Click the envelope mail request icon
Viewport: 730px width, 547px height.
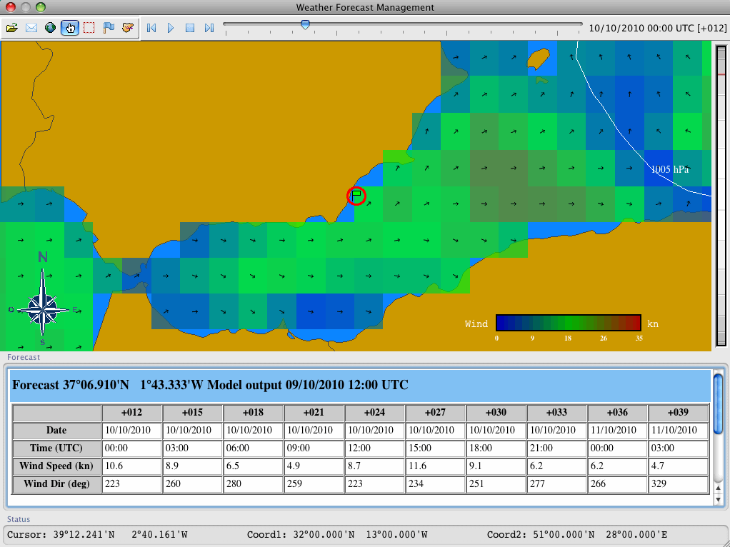(x=31, y=28)
